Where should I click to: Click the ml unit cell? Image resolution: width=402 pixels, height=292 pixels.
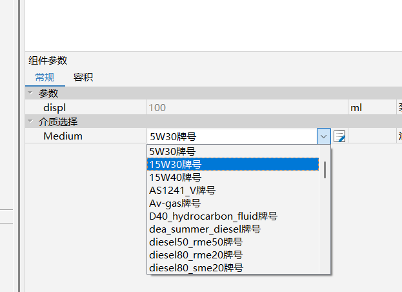click(372, 107)
